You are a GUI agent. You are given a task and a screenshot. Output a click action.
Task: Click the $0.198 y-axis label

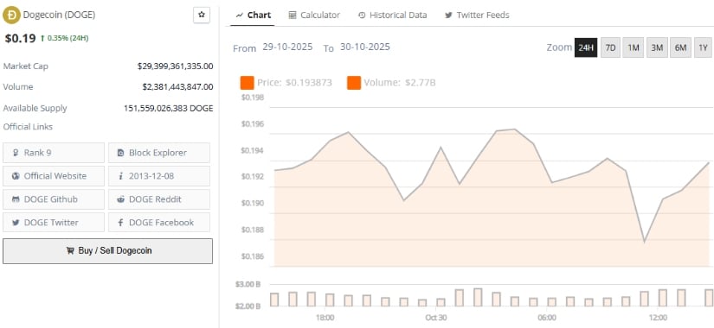coord(253,98)
